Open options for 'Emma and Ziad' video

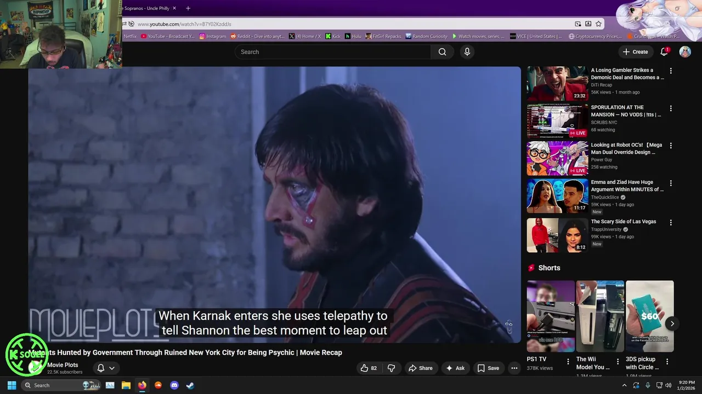pyautogui.click(x=670, y=183)
